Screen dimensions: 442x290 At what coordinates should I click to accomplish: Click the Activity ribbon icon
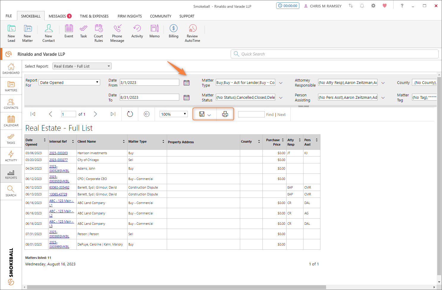137,31
